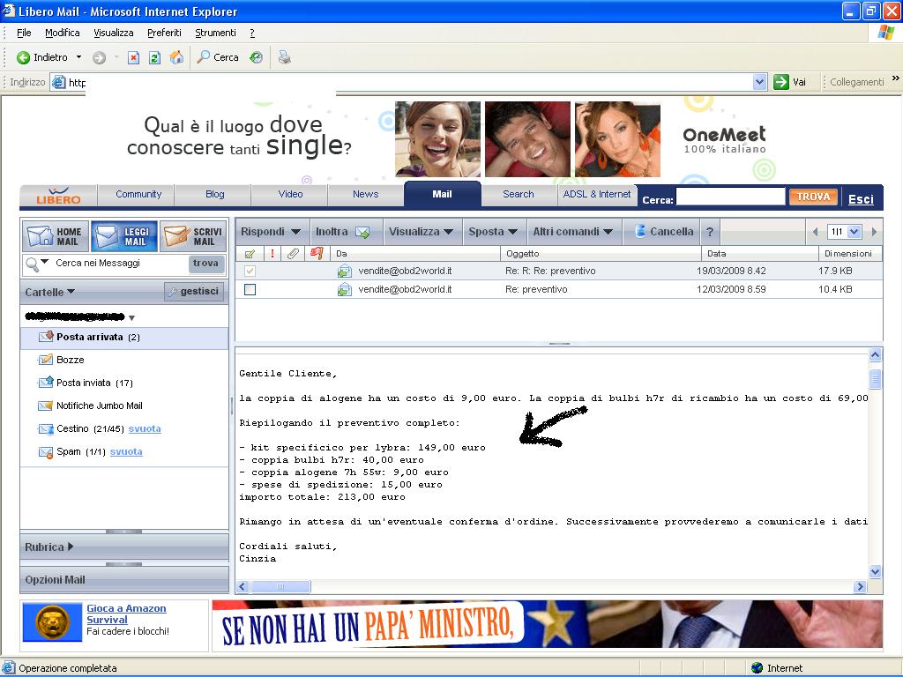
Task: Click the Inoltra forward envelope icon
Action: tap(362, 232)
